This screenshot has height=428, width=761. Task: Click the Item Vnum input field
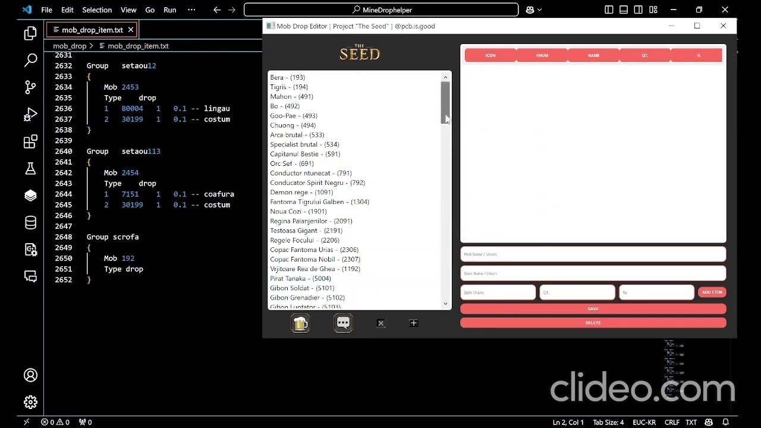[498, 292]
